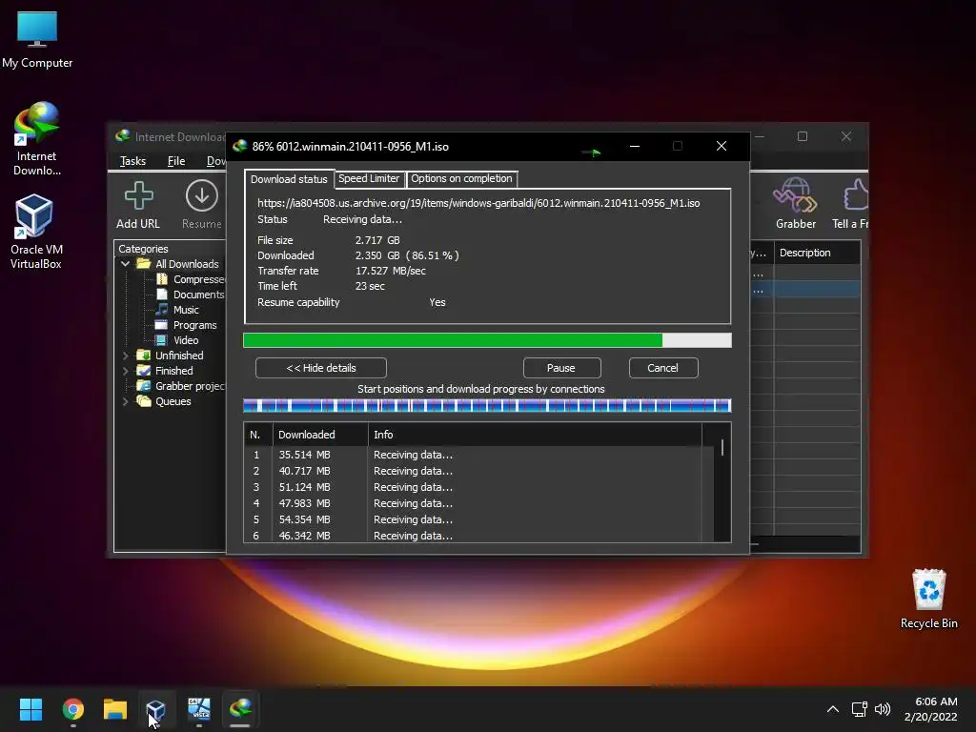This screenshot has height=732, width=976.
Task: Click Resume icon in IDM toolbar
Action: point(202,206)
